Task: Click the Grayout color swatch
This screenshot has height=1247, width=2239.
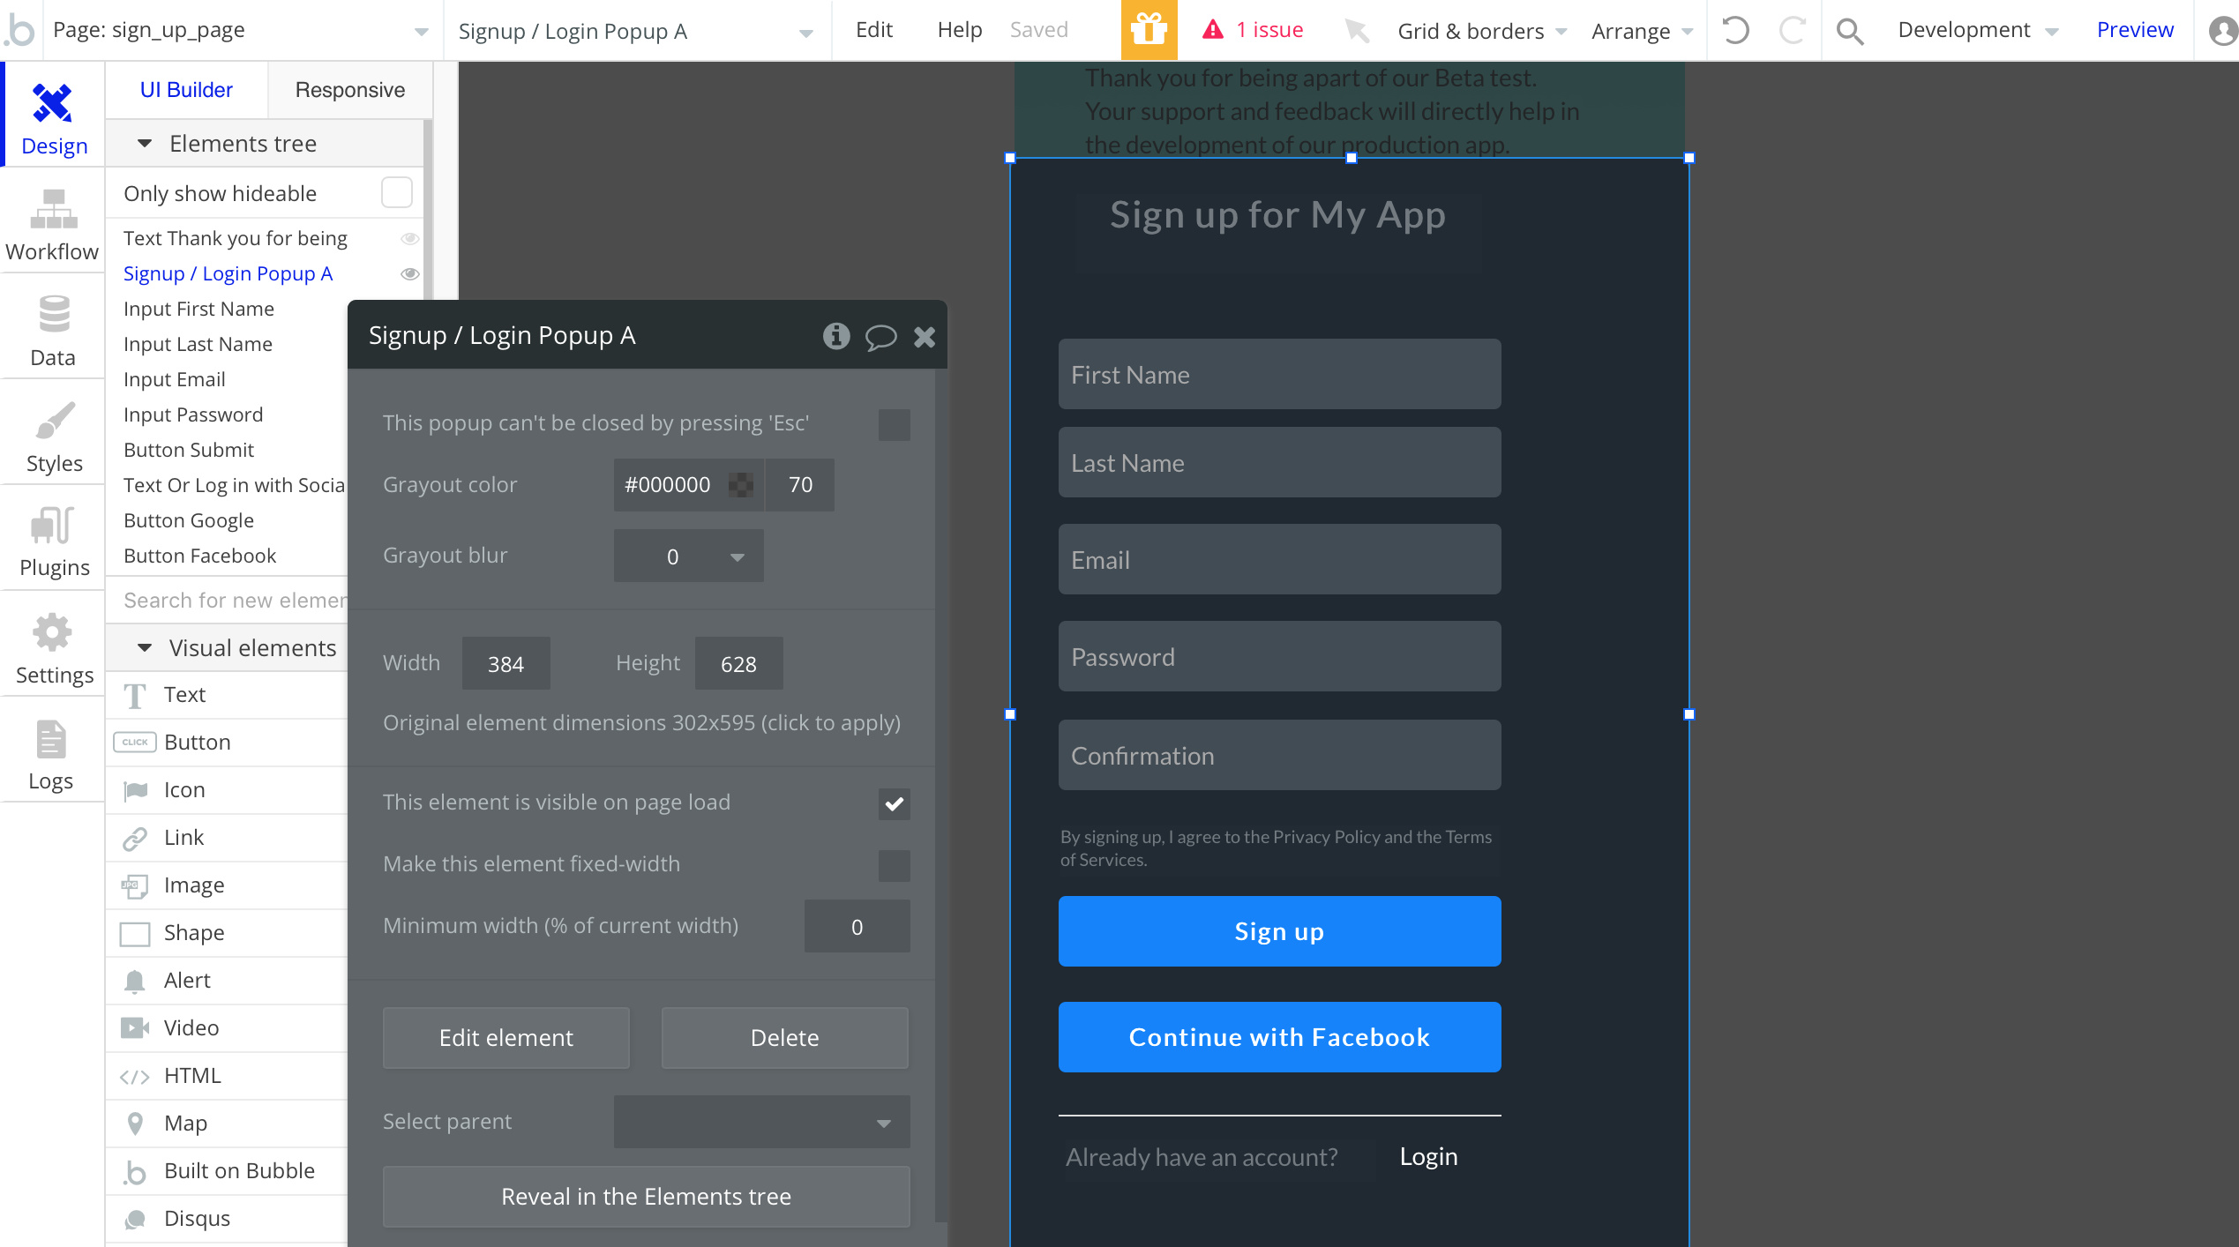Action: (741, 485)
